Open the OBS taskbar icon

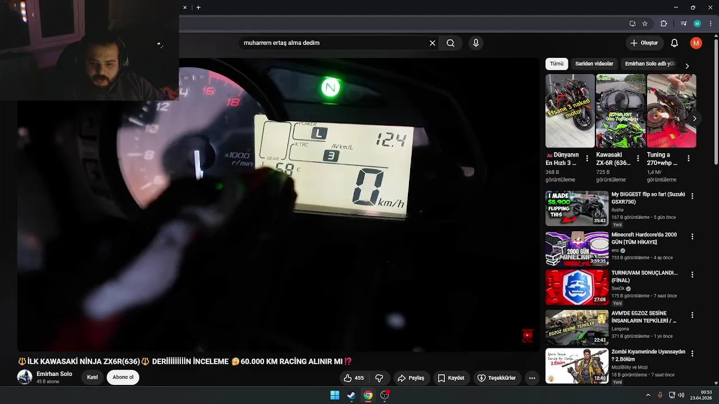click(x=385, y=395)
